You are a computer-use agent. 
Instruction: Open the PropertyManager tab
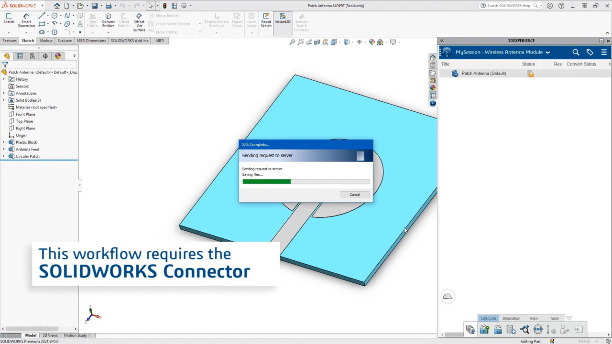pos(20,56)
